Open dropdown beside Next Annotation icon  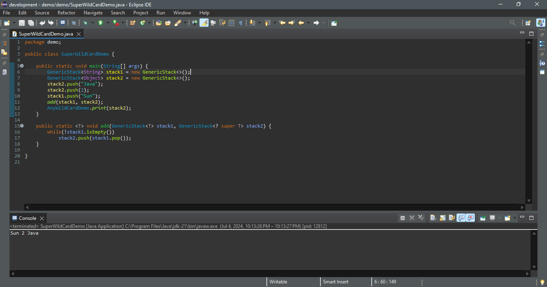coord(259,23)
